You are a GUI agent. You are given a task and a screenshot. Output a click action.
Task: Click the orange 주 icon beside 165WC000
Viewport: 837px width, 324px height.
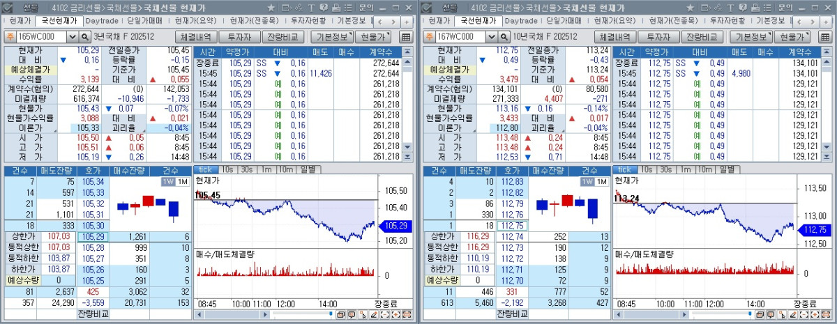click(x=10, y=36)
